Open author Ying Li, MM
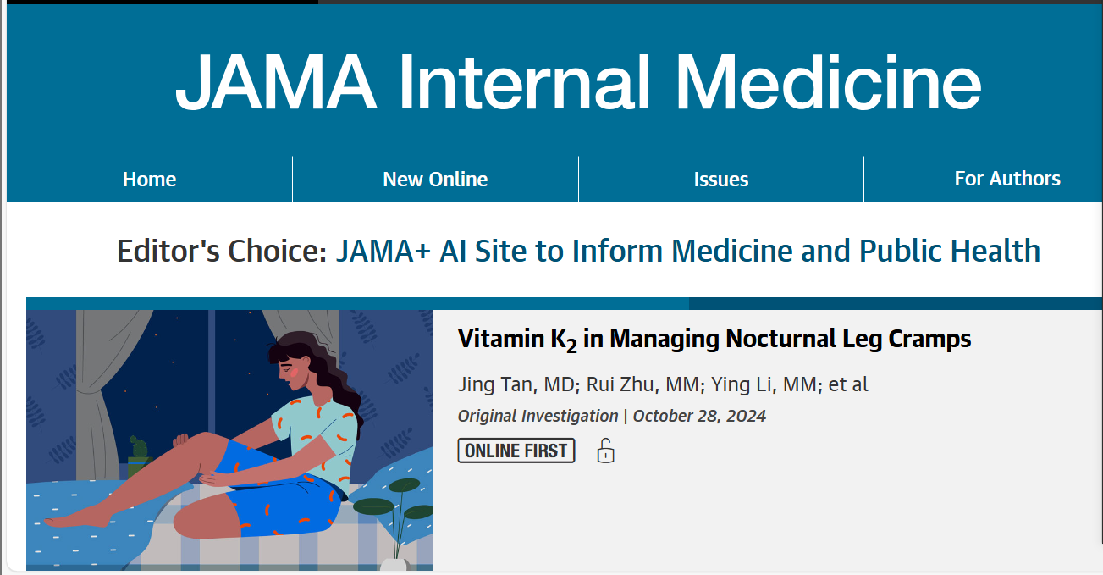Screen dimensions: 1103x575 (764, 384)
